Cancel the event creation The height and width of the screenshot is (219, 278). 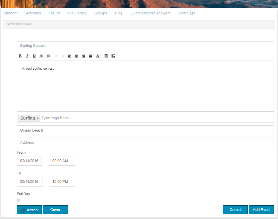pyautogui.click(x=235, y=210)
